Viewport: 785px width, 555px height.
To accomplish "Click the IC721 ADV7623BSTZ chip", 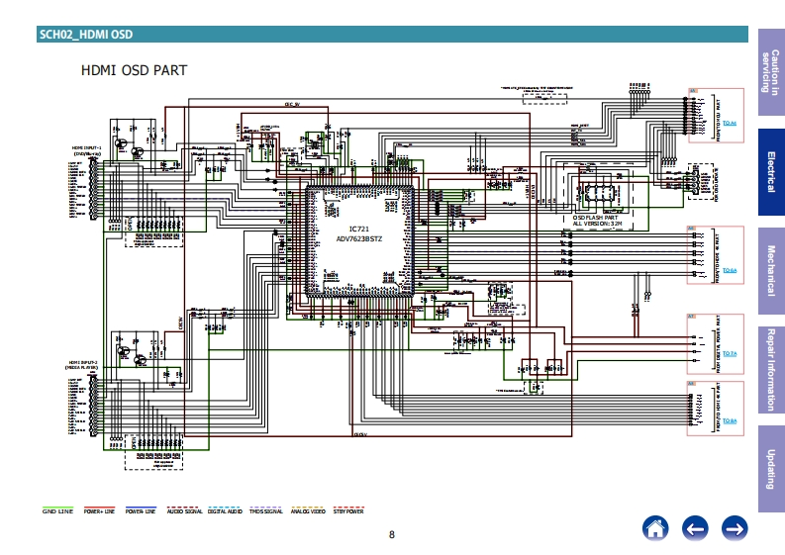I will (358, 234).
